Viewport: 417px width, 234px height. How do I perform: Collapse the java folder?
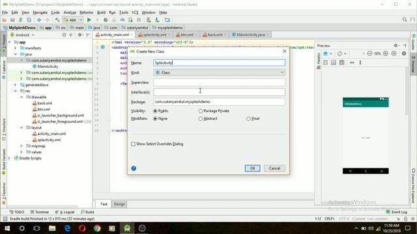[16, 55]
